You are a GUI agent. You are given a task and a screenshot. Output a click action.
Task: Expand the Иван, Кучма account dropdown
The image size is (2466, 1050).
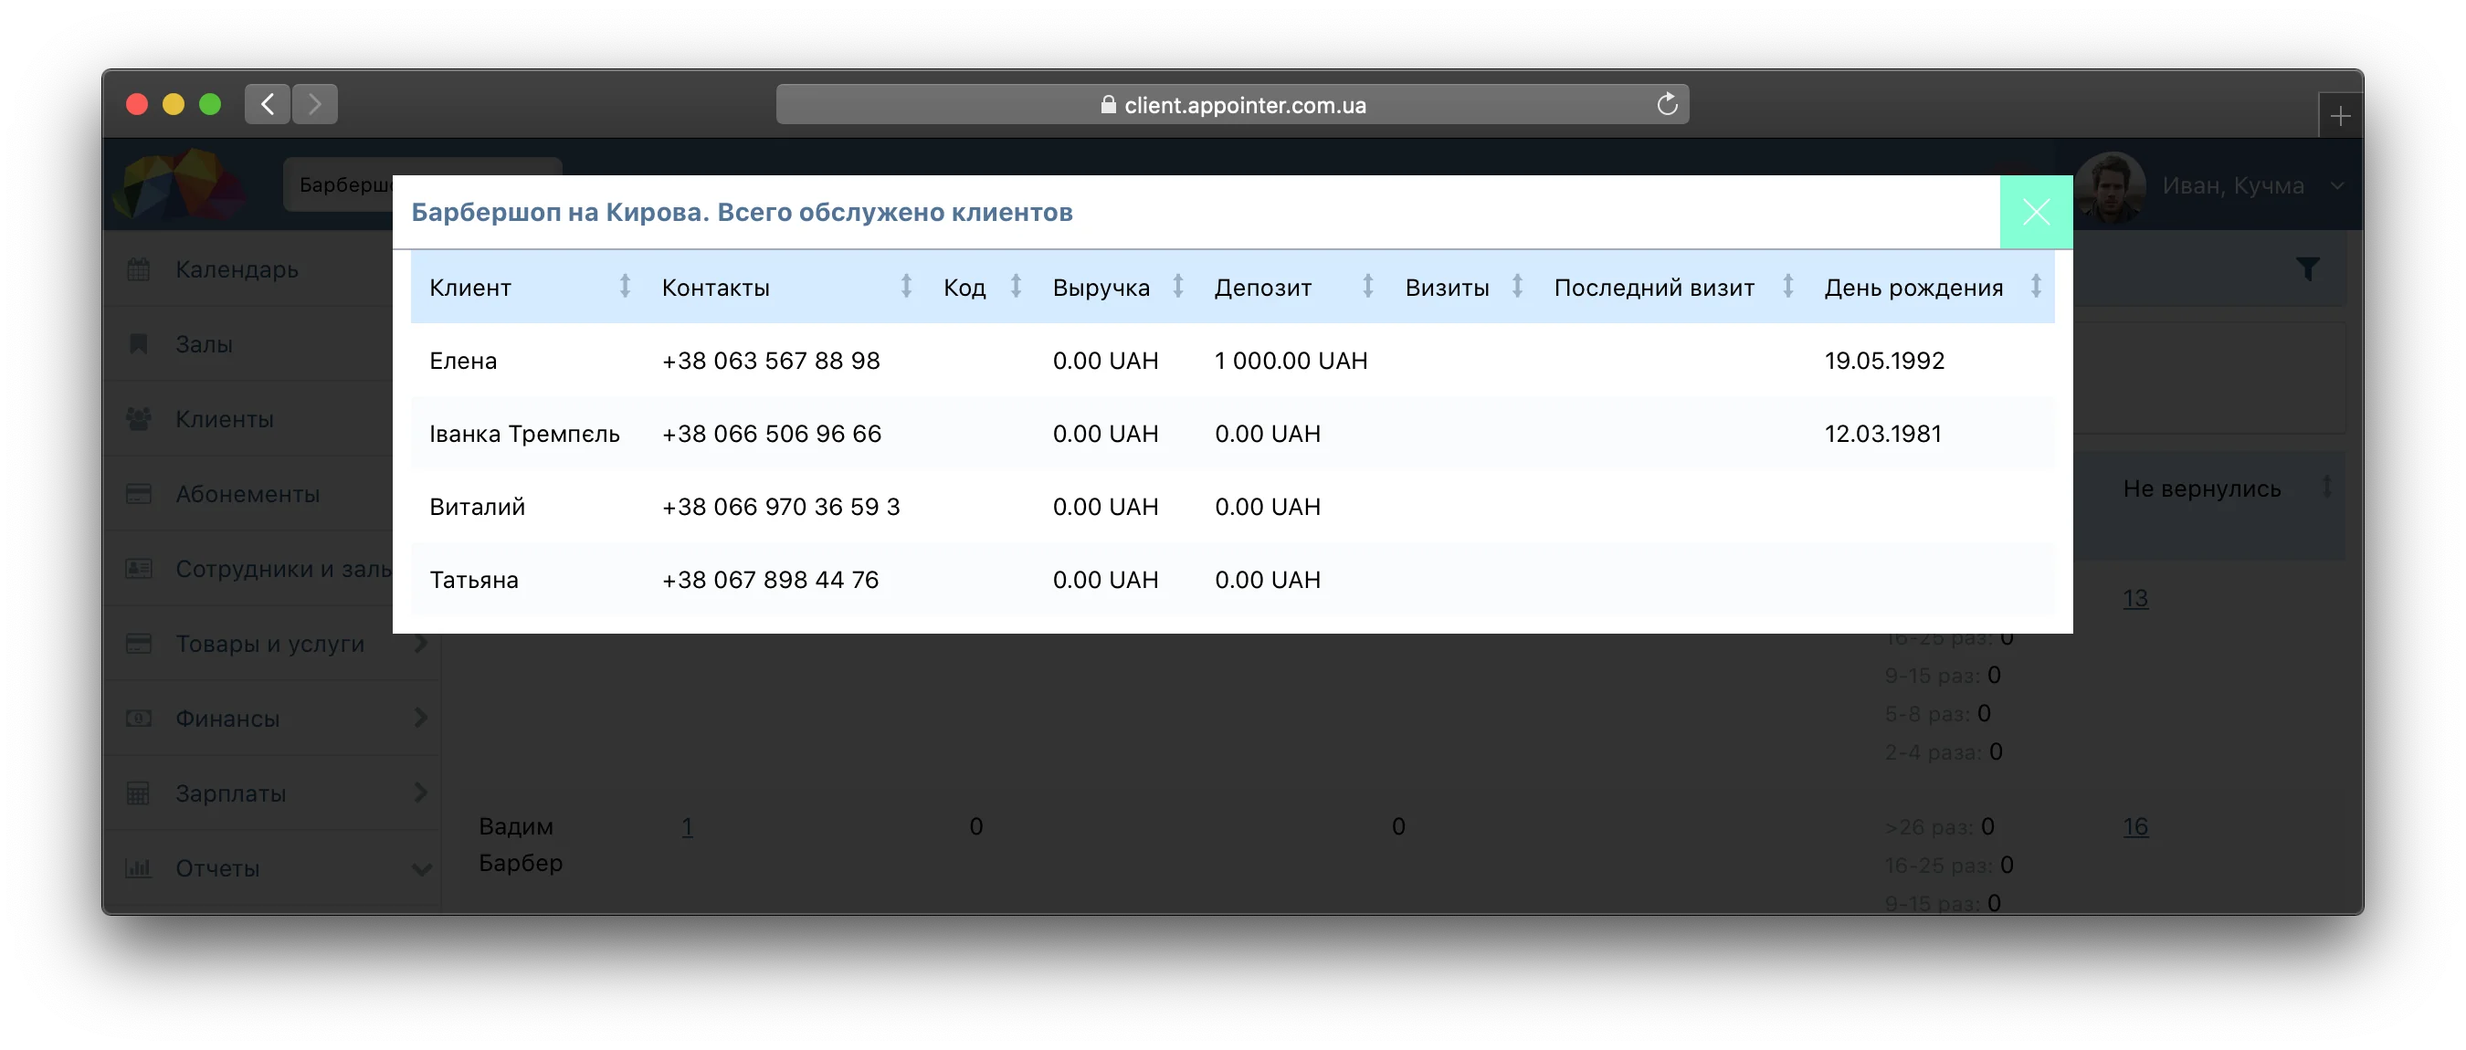pyautogui.click(x=2337, y=185)
